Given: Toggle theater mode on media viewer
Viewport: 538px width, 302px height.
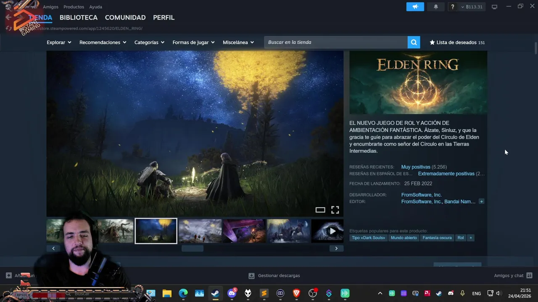Looking at the screenshot, I should point(320,210).
